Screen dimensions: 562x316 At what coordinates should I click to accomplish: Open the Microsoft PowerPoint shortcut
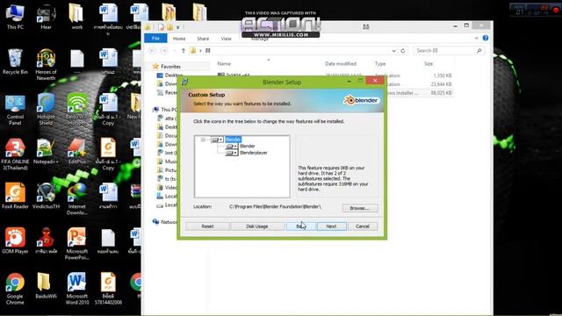click(x=76, y=244)
